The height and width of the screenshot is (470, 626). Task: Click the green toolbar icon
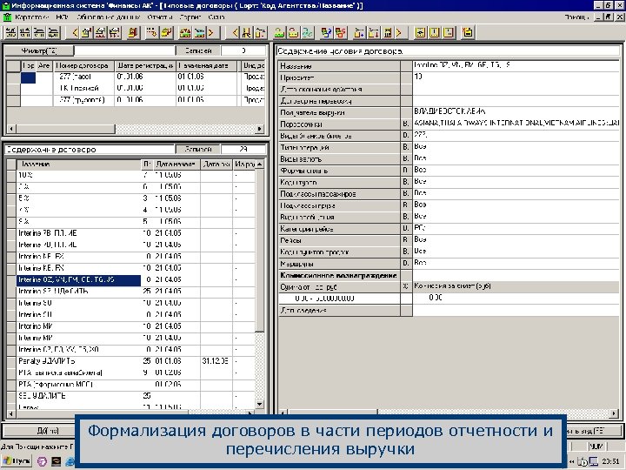(x=279, y=32)
